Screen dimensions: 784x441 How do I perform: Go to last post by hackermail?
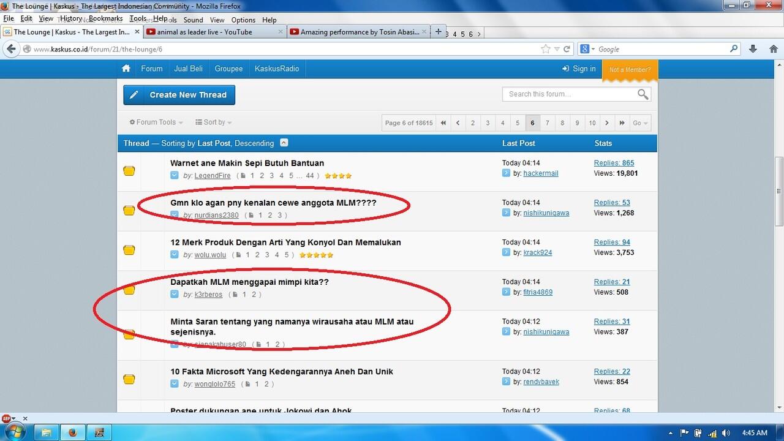tap(506, 173)
